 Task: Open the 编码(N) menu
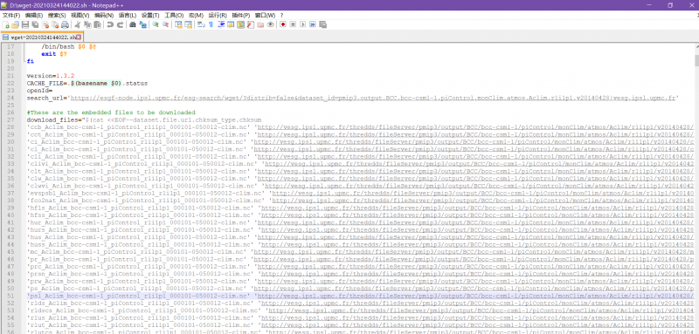tap(104, 15)
